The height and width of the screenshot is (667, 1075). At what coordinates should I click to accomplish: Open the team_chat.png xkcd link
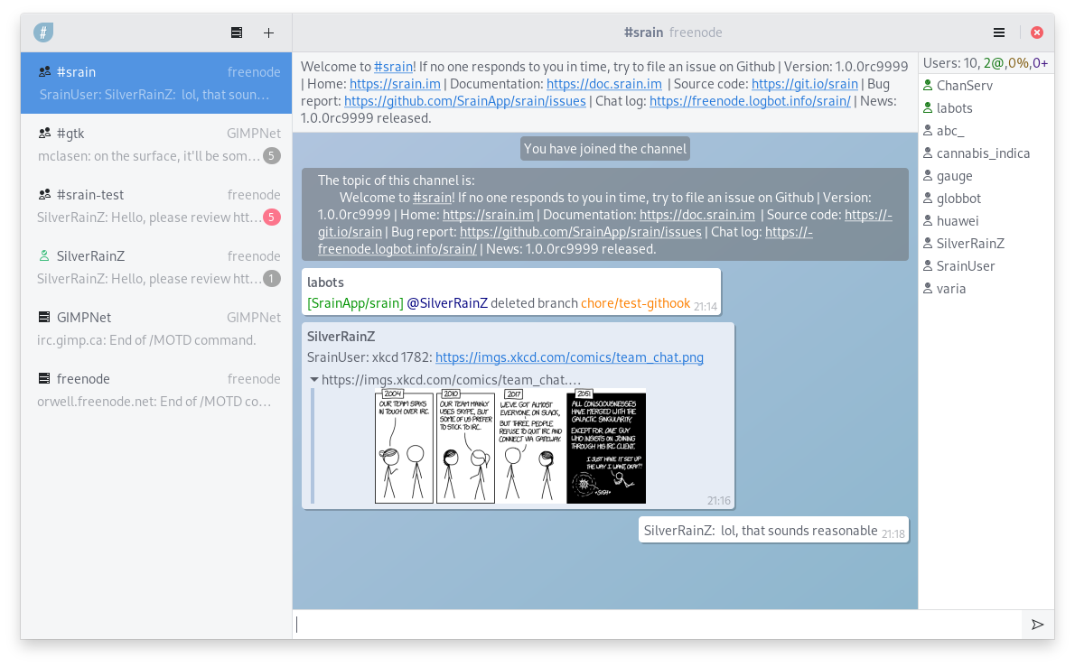click(569, 357)
